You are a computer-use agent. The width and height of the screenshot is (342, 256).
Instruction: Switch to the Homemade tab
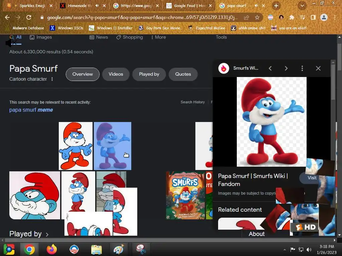pos(79,6)
